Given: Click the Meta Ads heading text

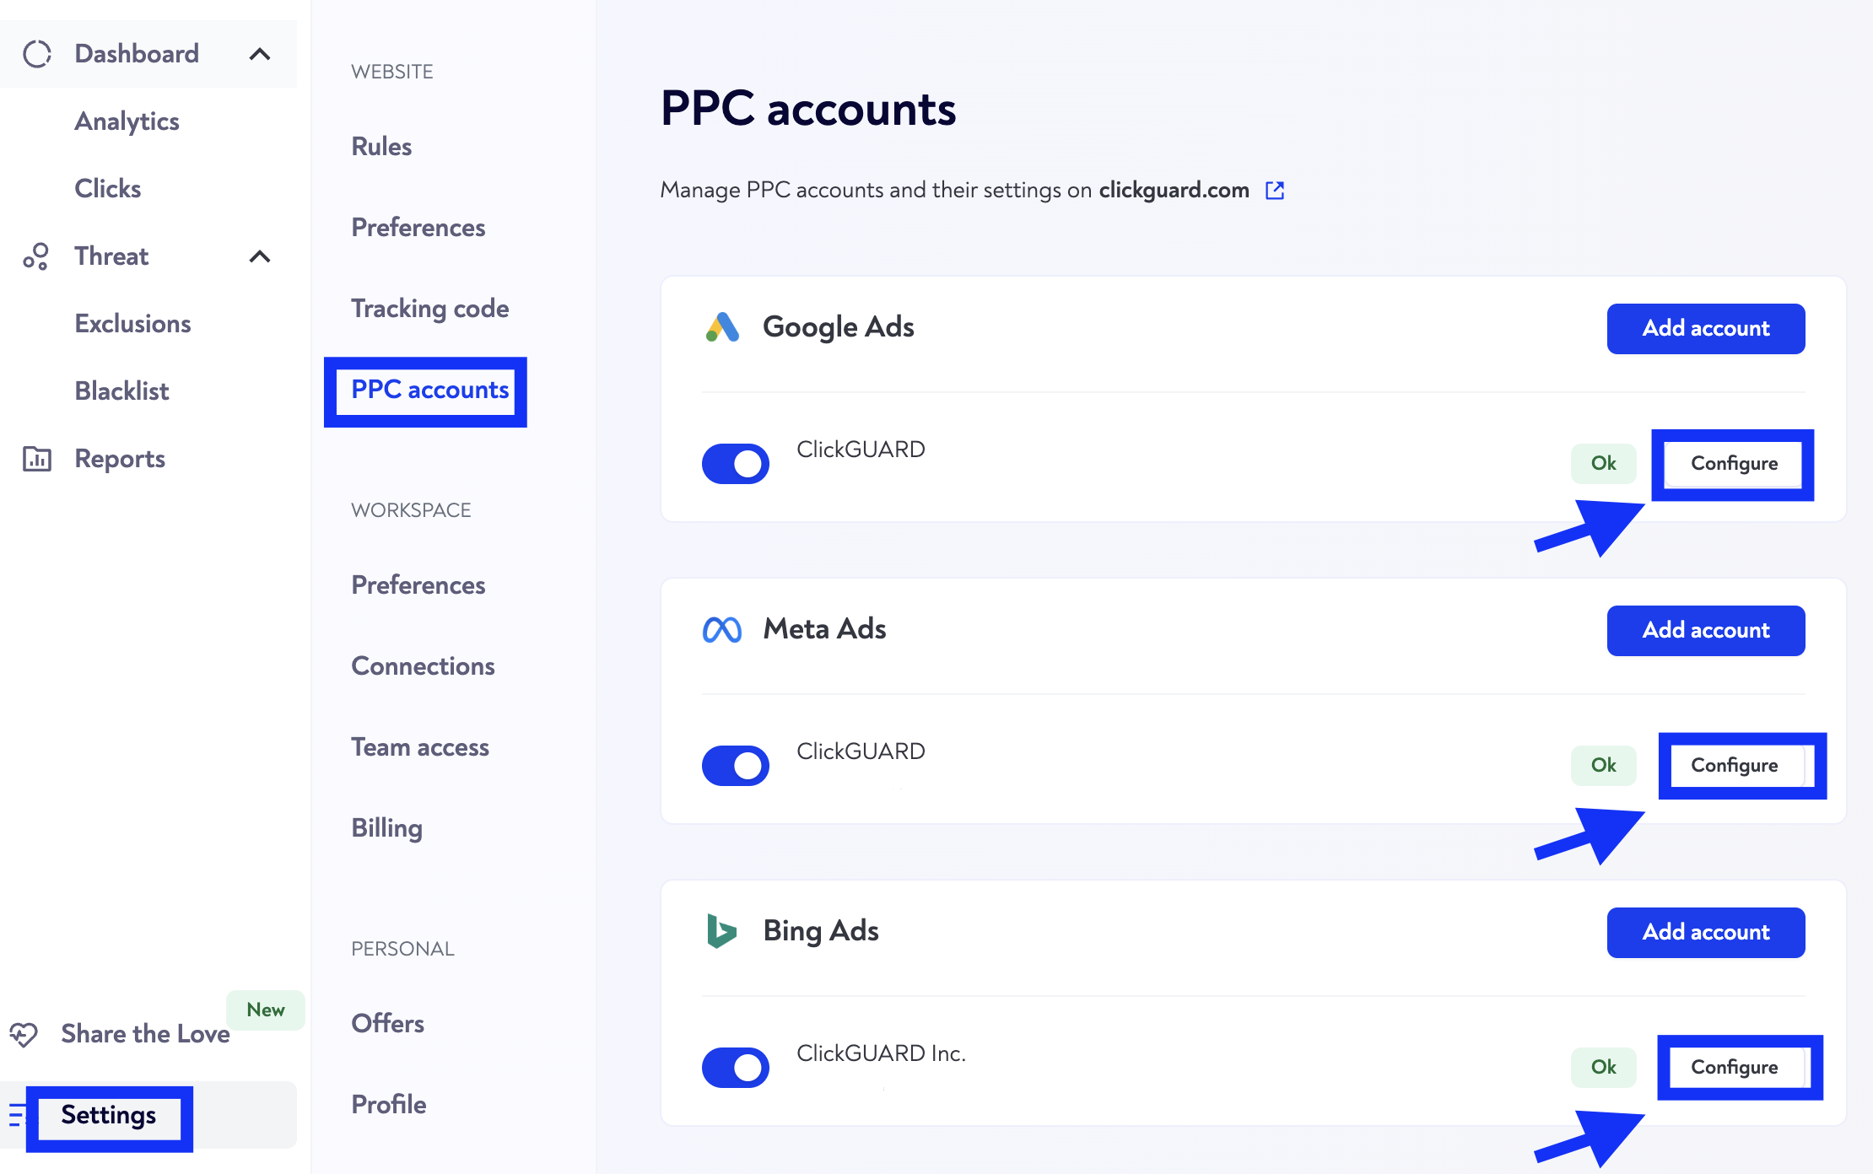Looking at the screenshot, I should pyautogui.click(x=824, y=629).
